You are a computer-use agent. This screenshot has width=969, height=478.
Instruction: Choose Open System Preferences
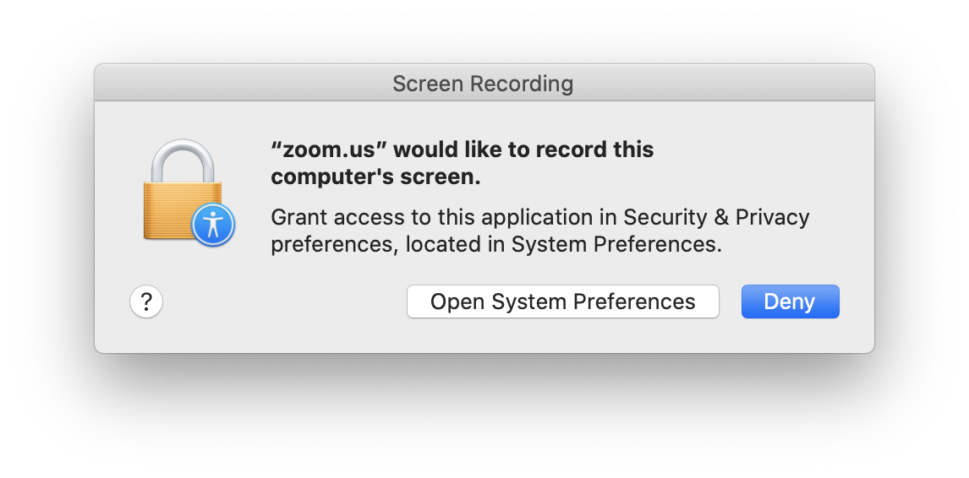coord(563,301)
